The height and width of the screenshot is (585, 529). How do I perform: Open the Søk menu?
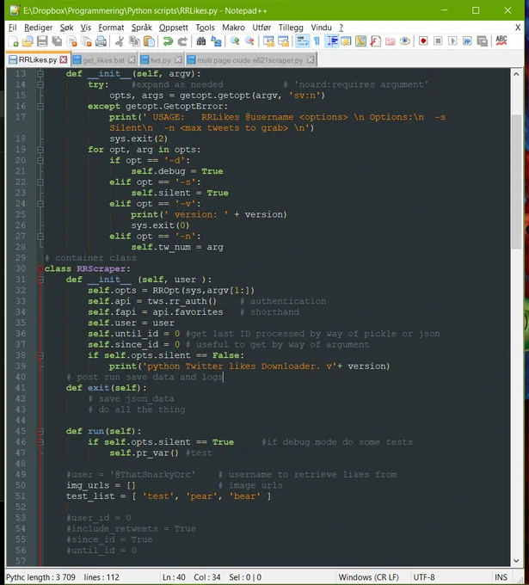click(66, 28)
